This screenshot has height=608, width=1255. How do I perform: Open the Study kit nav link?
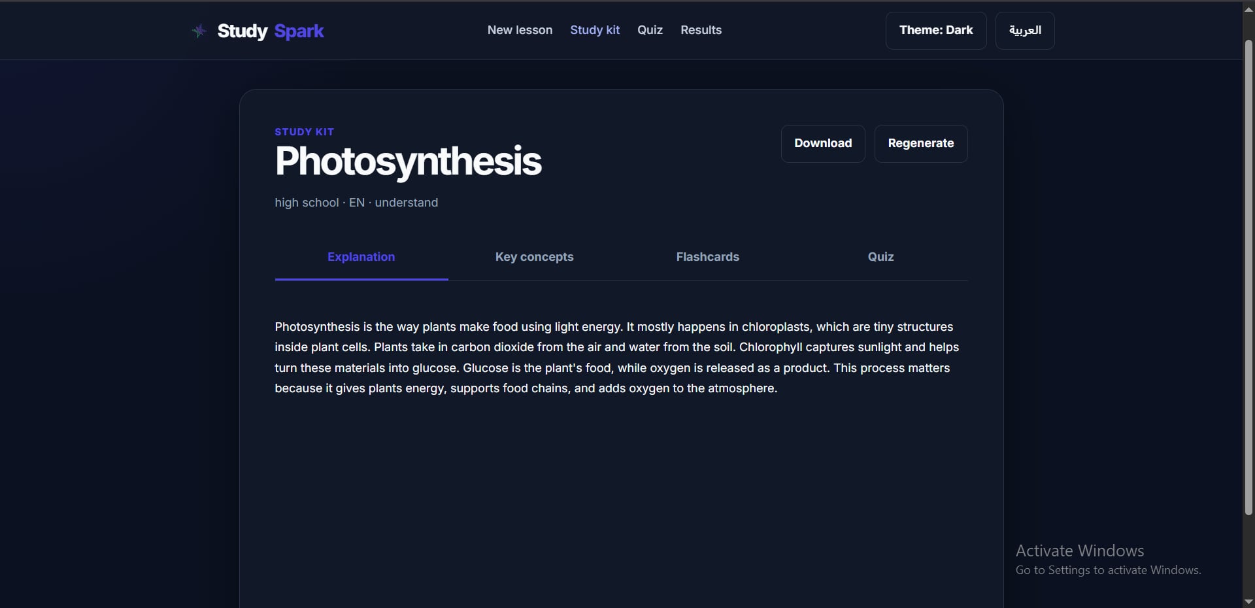pyautogui.click(x=595, y=30)
